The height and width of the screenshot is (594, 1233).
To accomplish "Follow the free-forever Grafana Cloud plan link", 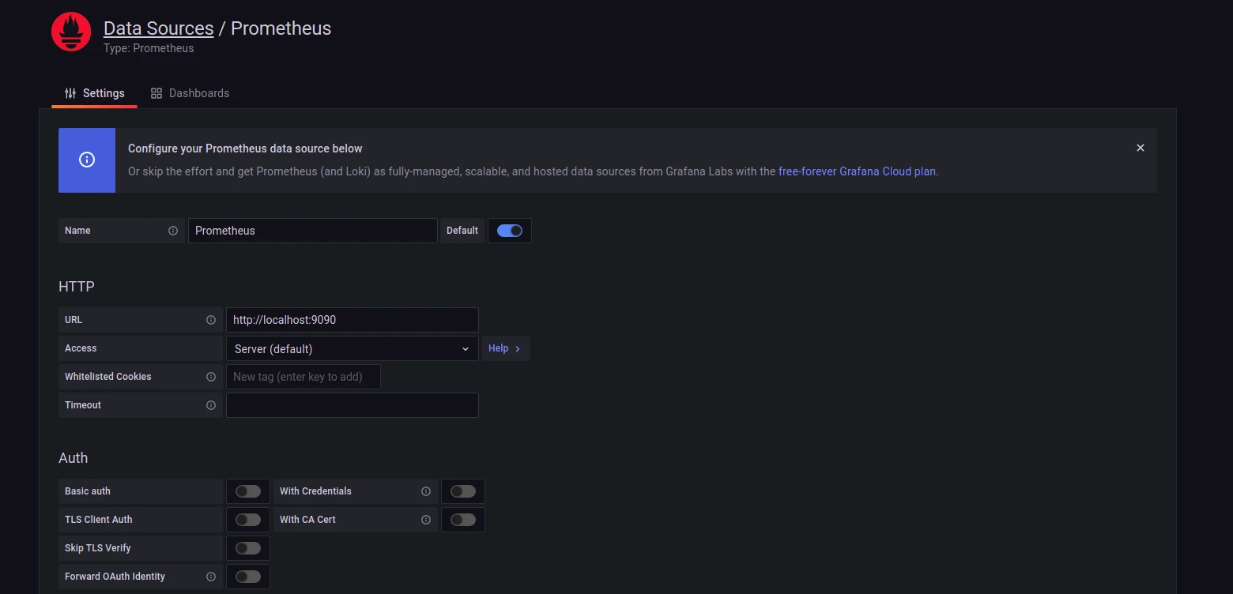I will pyautogui.click(x=856, y=171).
